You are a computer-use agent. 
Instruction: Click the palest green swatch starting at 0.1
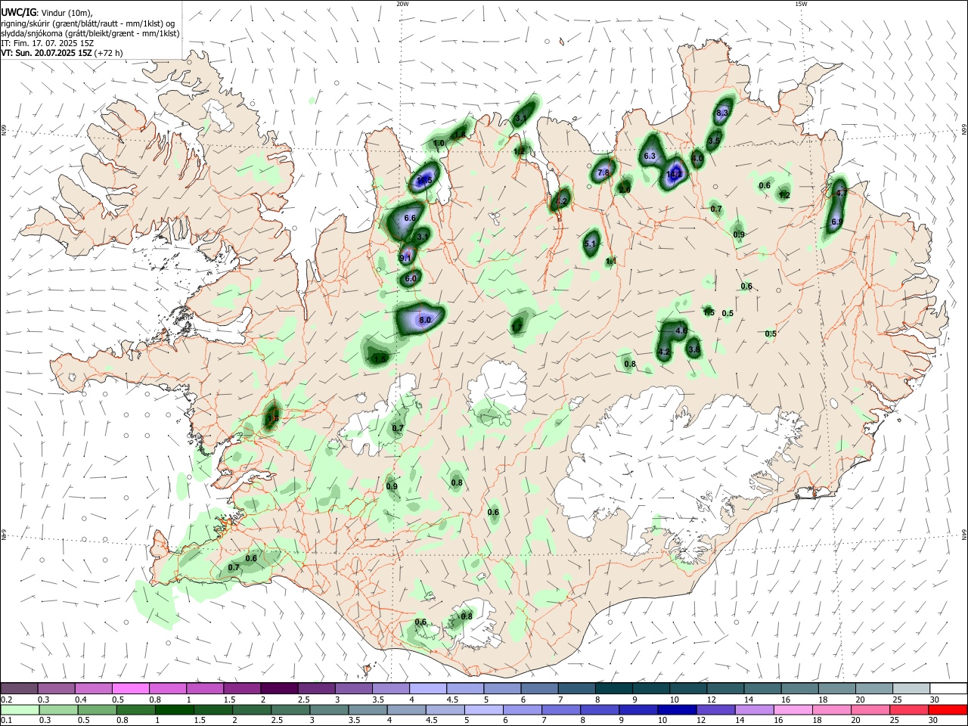tap(20, 710)
